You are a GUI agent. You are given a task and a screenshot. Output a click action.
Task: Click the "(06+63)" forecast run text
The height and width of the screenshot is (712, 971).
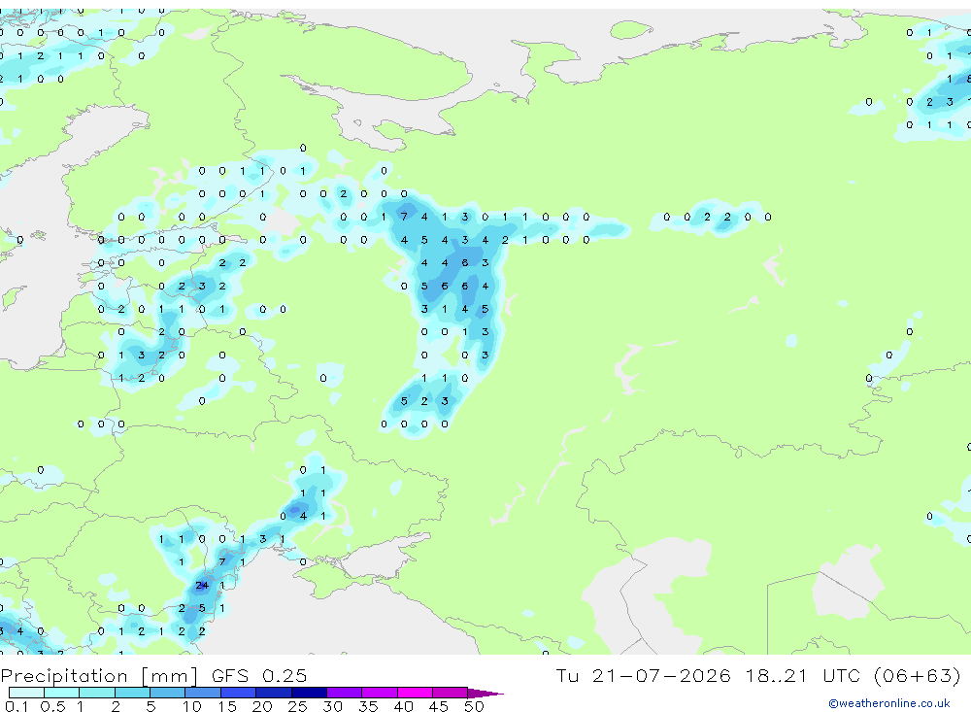pyautogui.click(x=918, y=675)
